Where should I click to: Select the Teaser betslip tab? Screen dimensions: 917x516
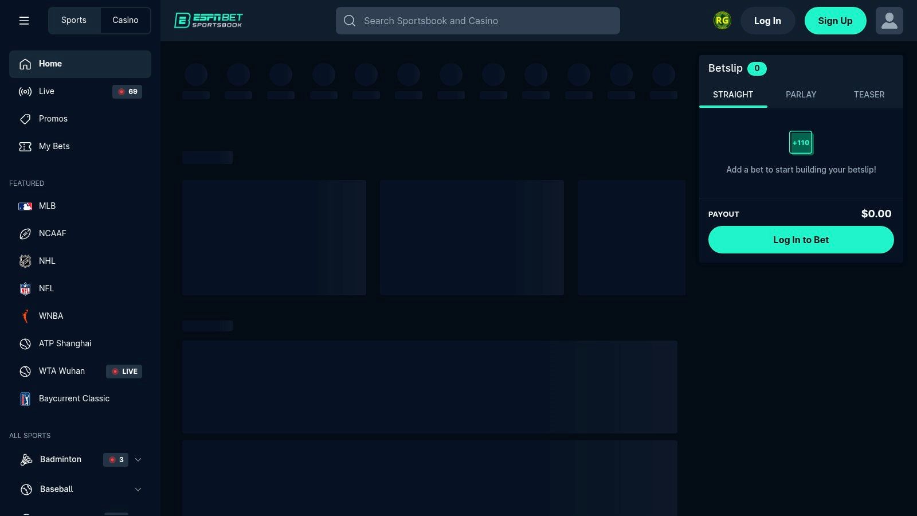pos(869,95)
